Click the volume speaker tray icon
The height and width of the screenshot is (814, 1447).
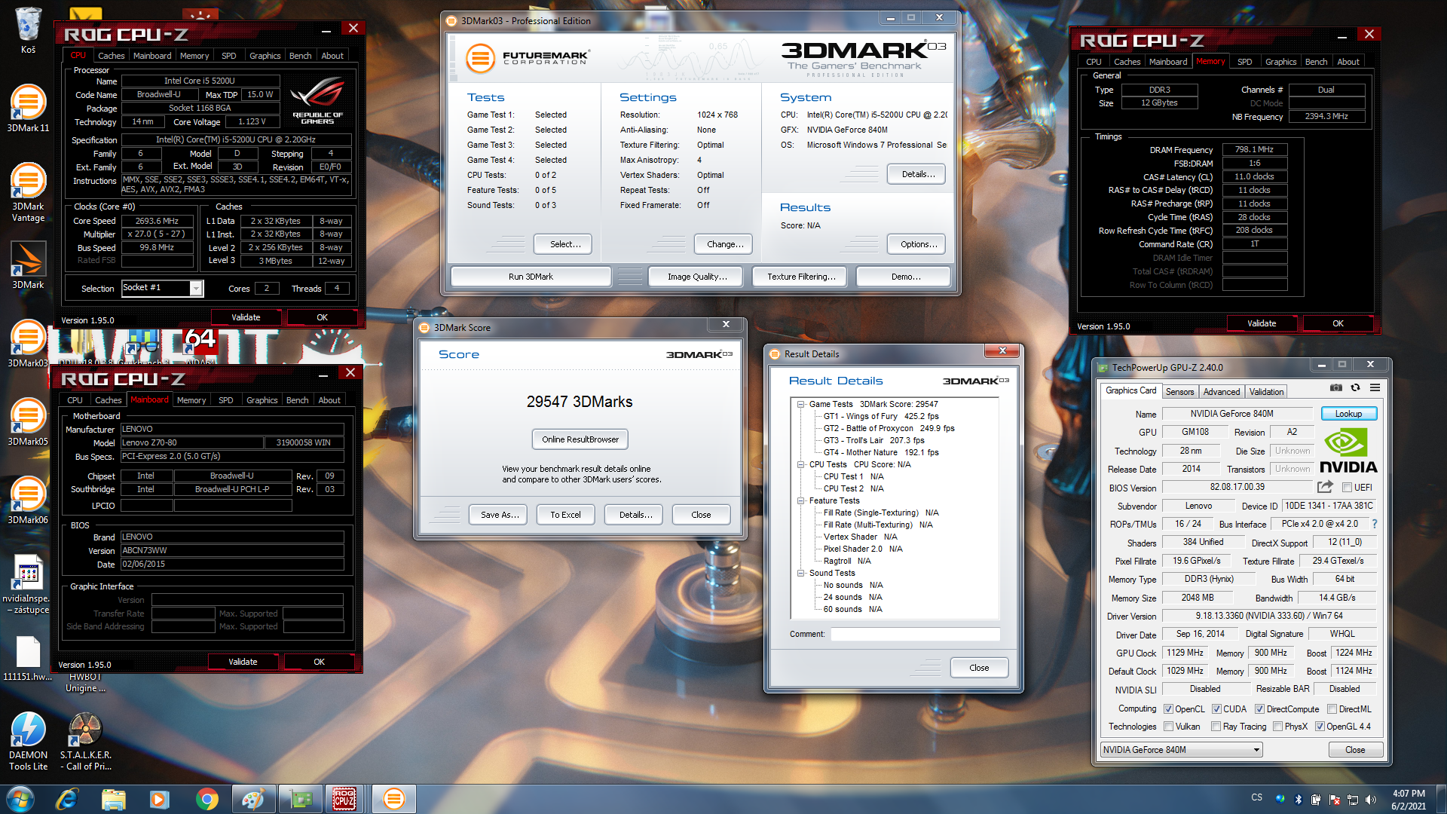[1370, 799]
